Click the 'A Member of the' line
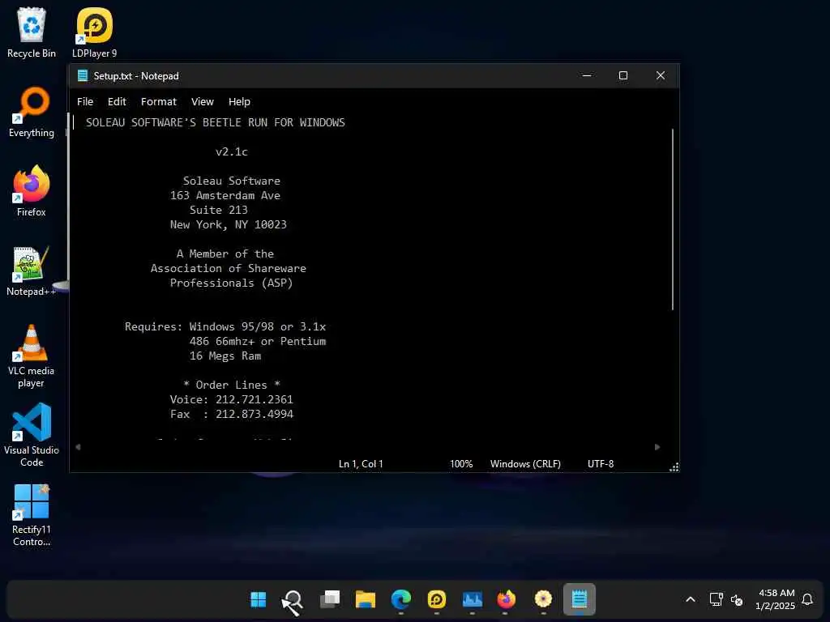This screenshot has width=830, height=622. pyautogui.click(x=225, y=253)
